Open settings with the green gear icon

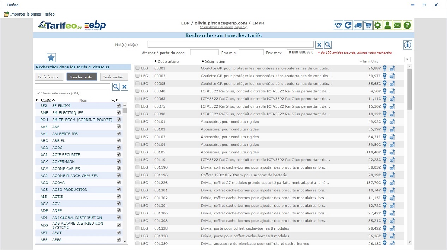(378, 25)
